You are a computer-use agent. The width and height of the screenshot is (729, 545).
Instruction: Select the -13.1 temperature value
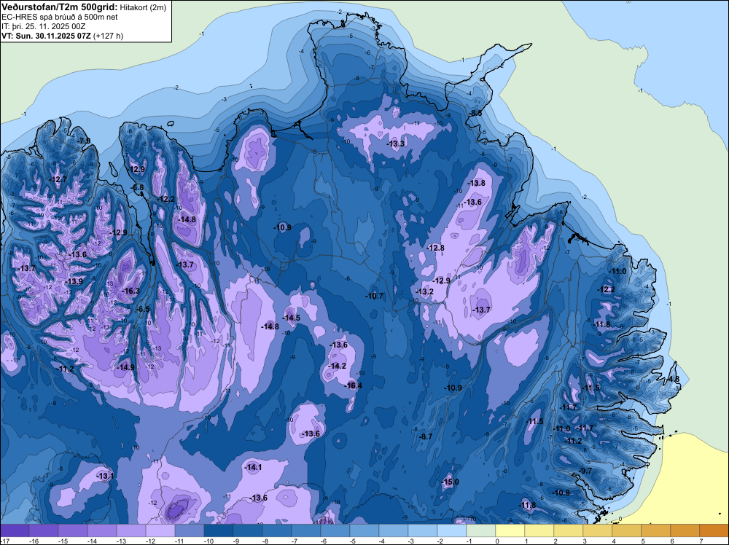click(105, 476)
